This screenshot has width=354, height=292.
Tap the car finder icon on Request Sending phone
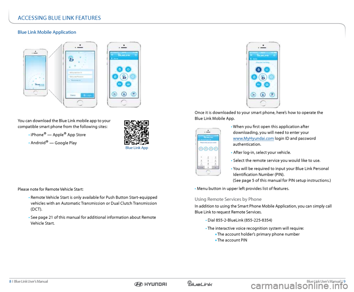[x=267, y=85]
